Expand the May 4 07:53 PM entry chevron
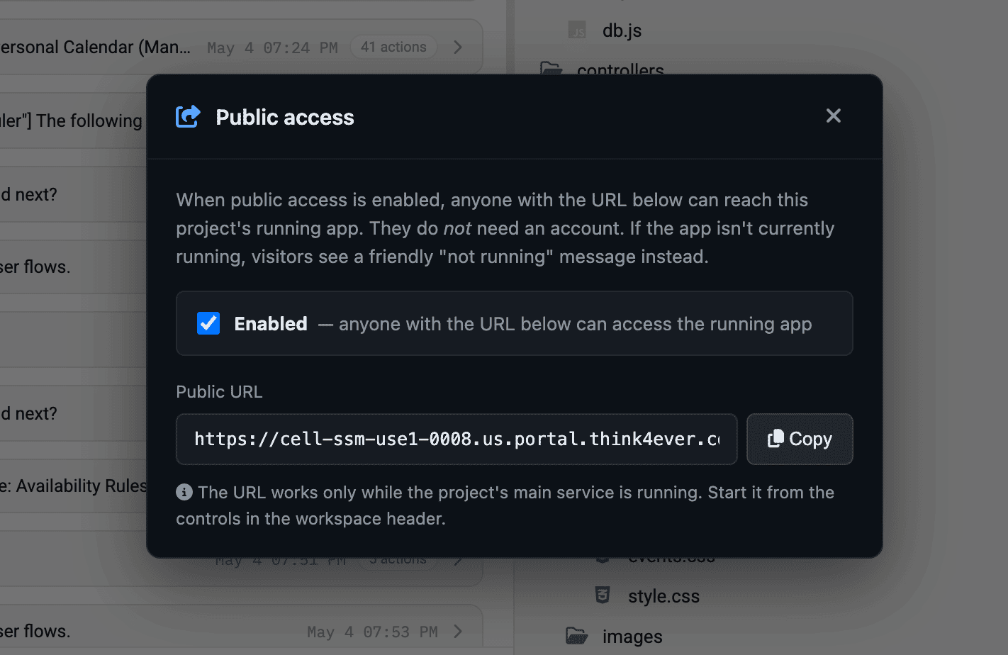 [458, 631]
